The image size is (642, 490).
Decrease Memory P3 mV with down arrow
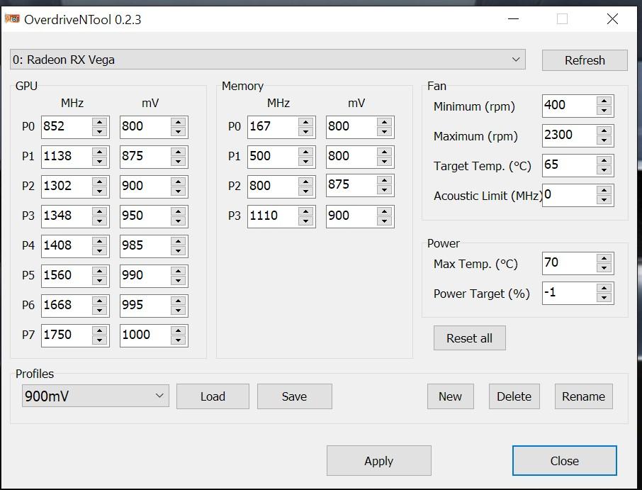[385, 221]
